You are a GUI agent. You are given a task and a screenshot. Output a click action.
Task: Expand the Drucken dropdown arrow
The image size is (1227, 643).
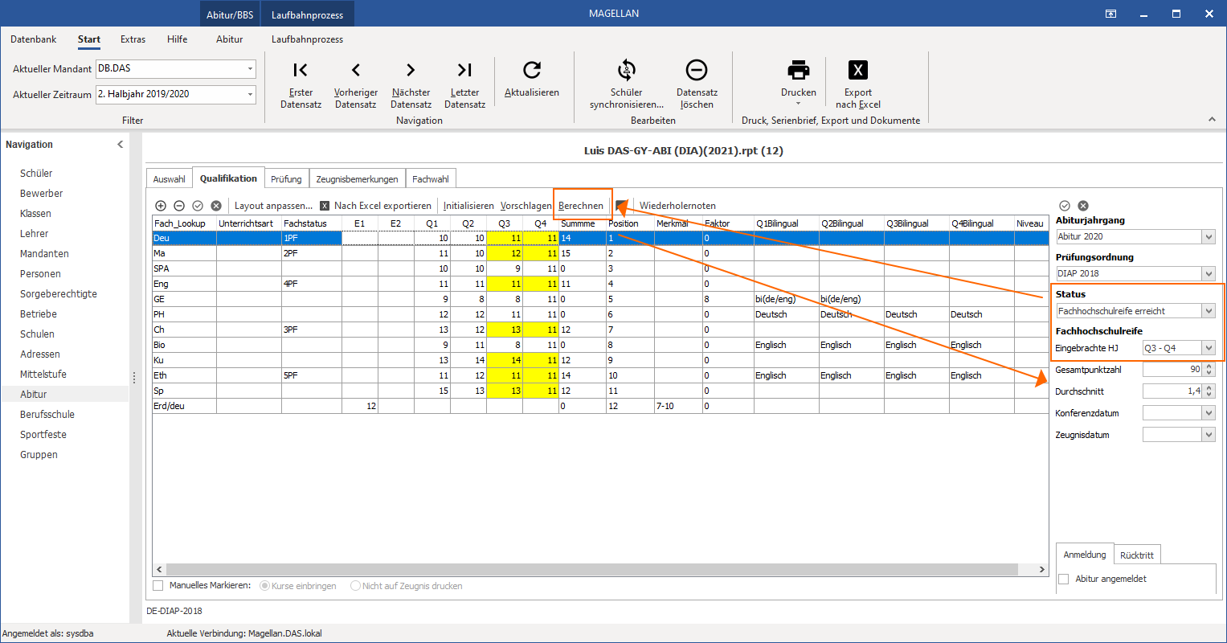(799, 104)
